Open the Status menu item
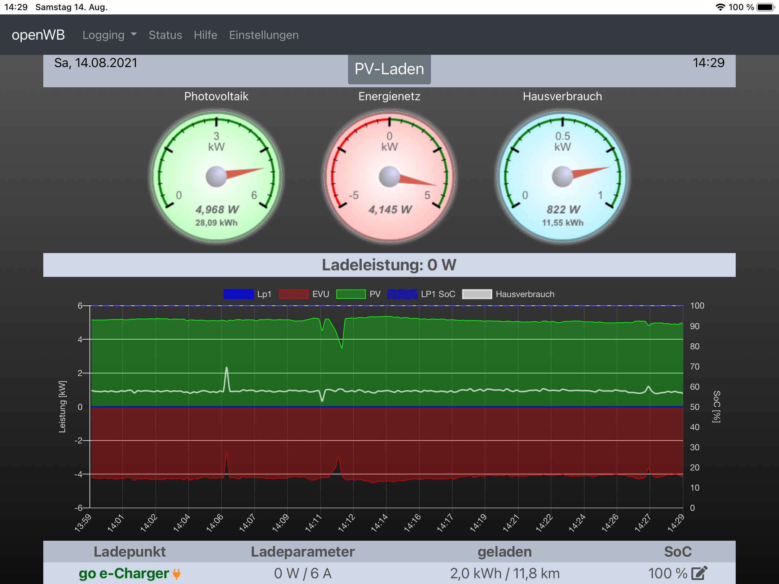The image size is (779, 584). click(165, 35)
